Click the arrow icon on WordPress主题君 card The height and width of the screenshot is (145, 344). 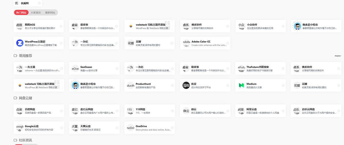[x=61, y=43]
